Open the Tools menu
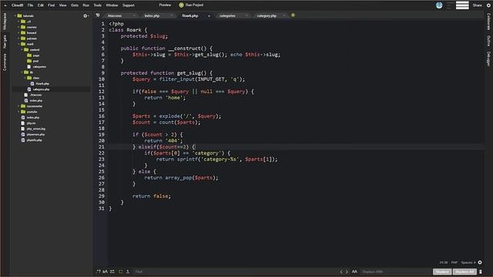 pos(98,5)
